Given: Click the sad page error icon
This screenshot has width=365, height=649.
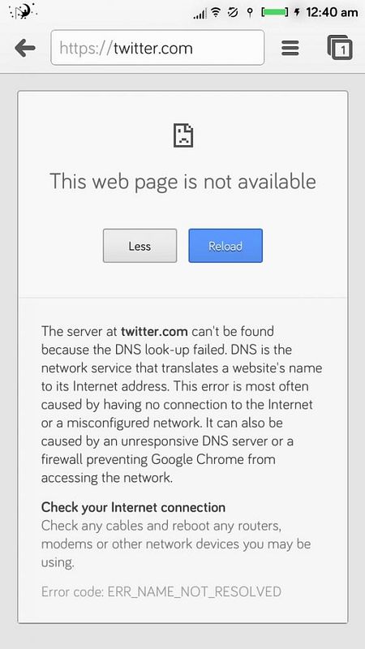Looking at the screenshot, I should pyautogui.click(x=183, y=135).
